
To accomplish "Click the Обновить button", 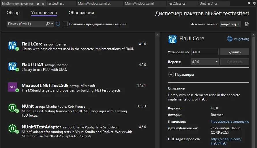I will coord(235,62).
